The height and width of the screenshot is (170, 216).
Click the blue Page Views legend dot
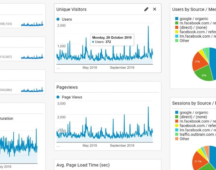[x=58, y=97]
